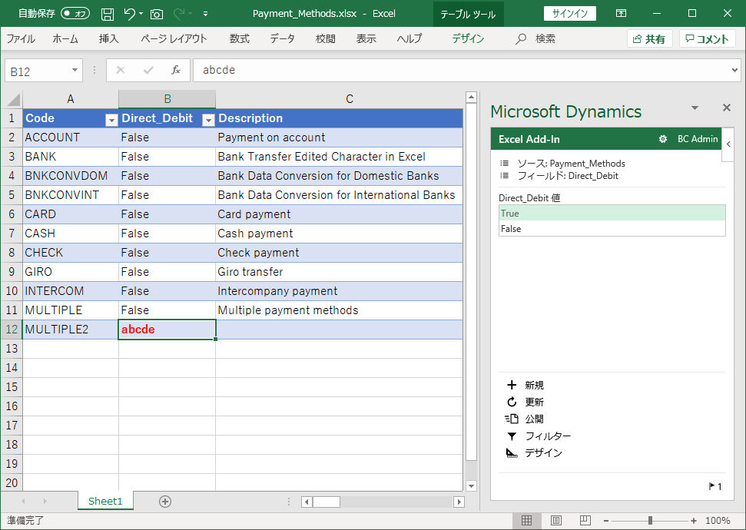This screenshot has width=746, height=530.
Task: Select row 7 header
Action: click(12, 234)
